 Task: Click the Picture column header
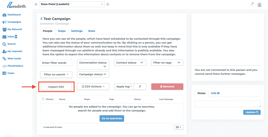coord(50,99)
